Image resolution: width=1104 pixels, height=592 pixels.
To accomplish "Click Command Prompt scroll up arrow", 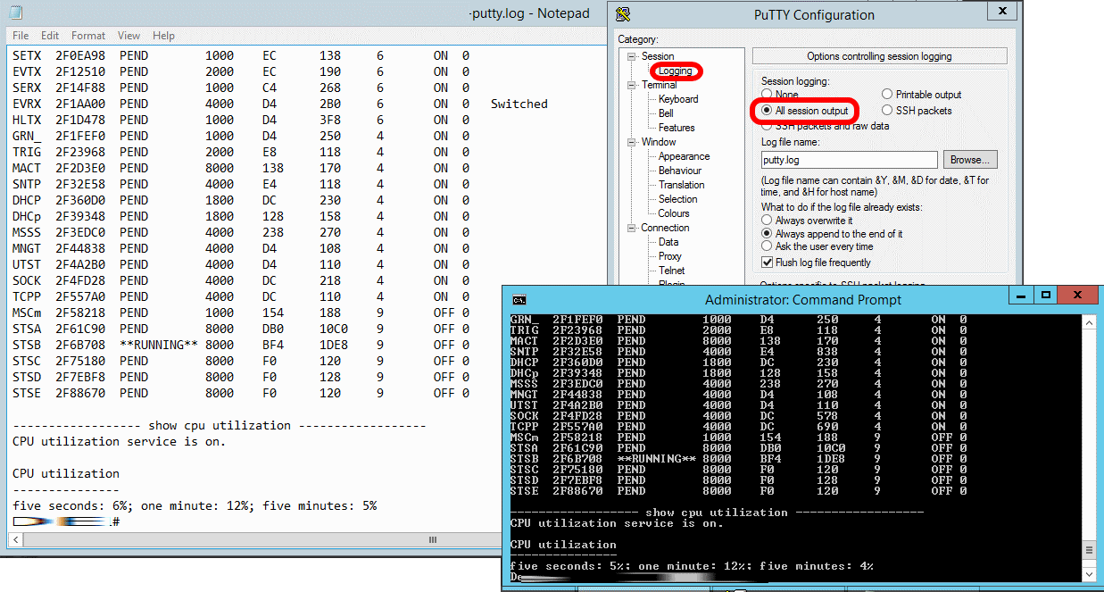I will pyautogui.click(x=1090, y=320).
